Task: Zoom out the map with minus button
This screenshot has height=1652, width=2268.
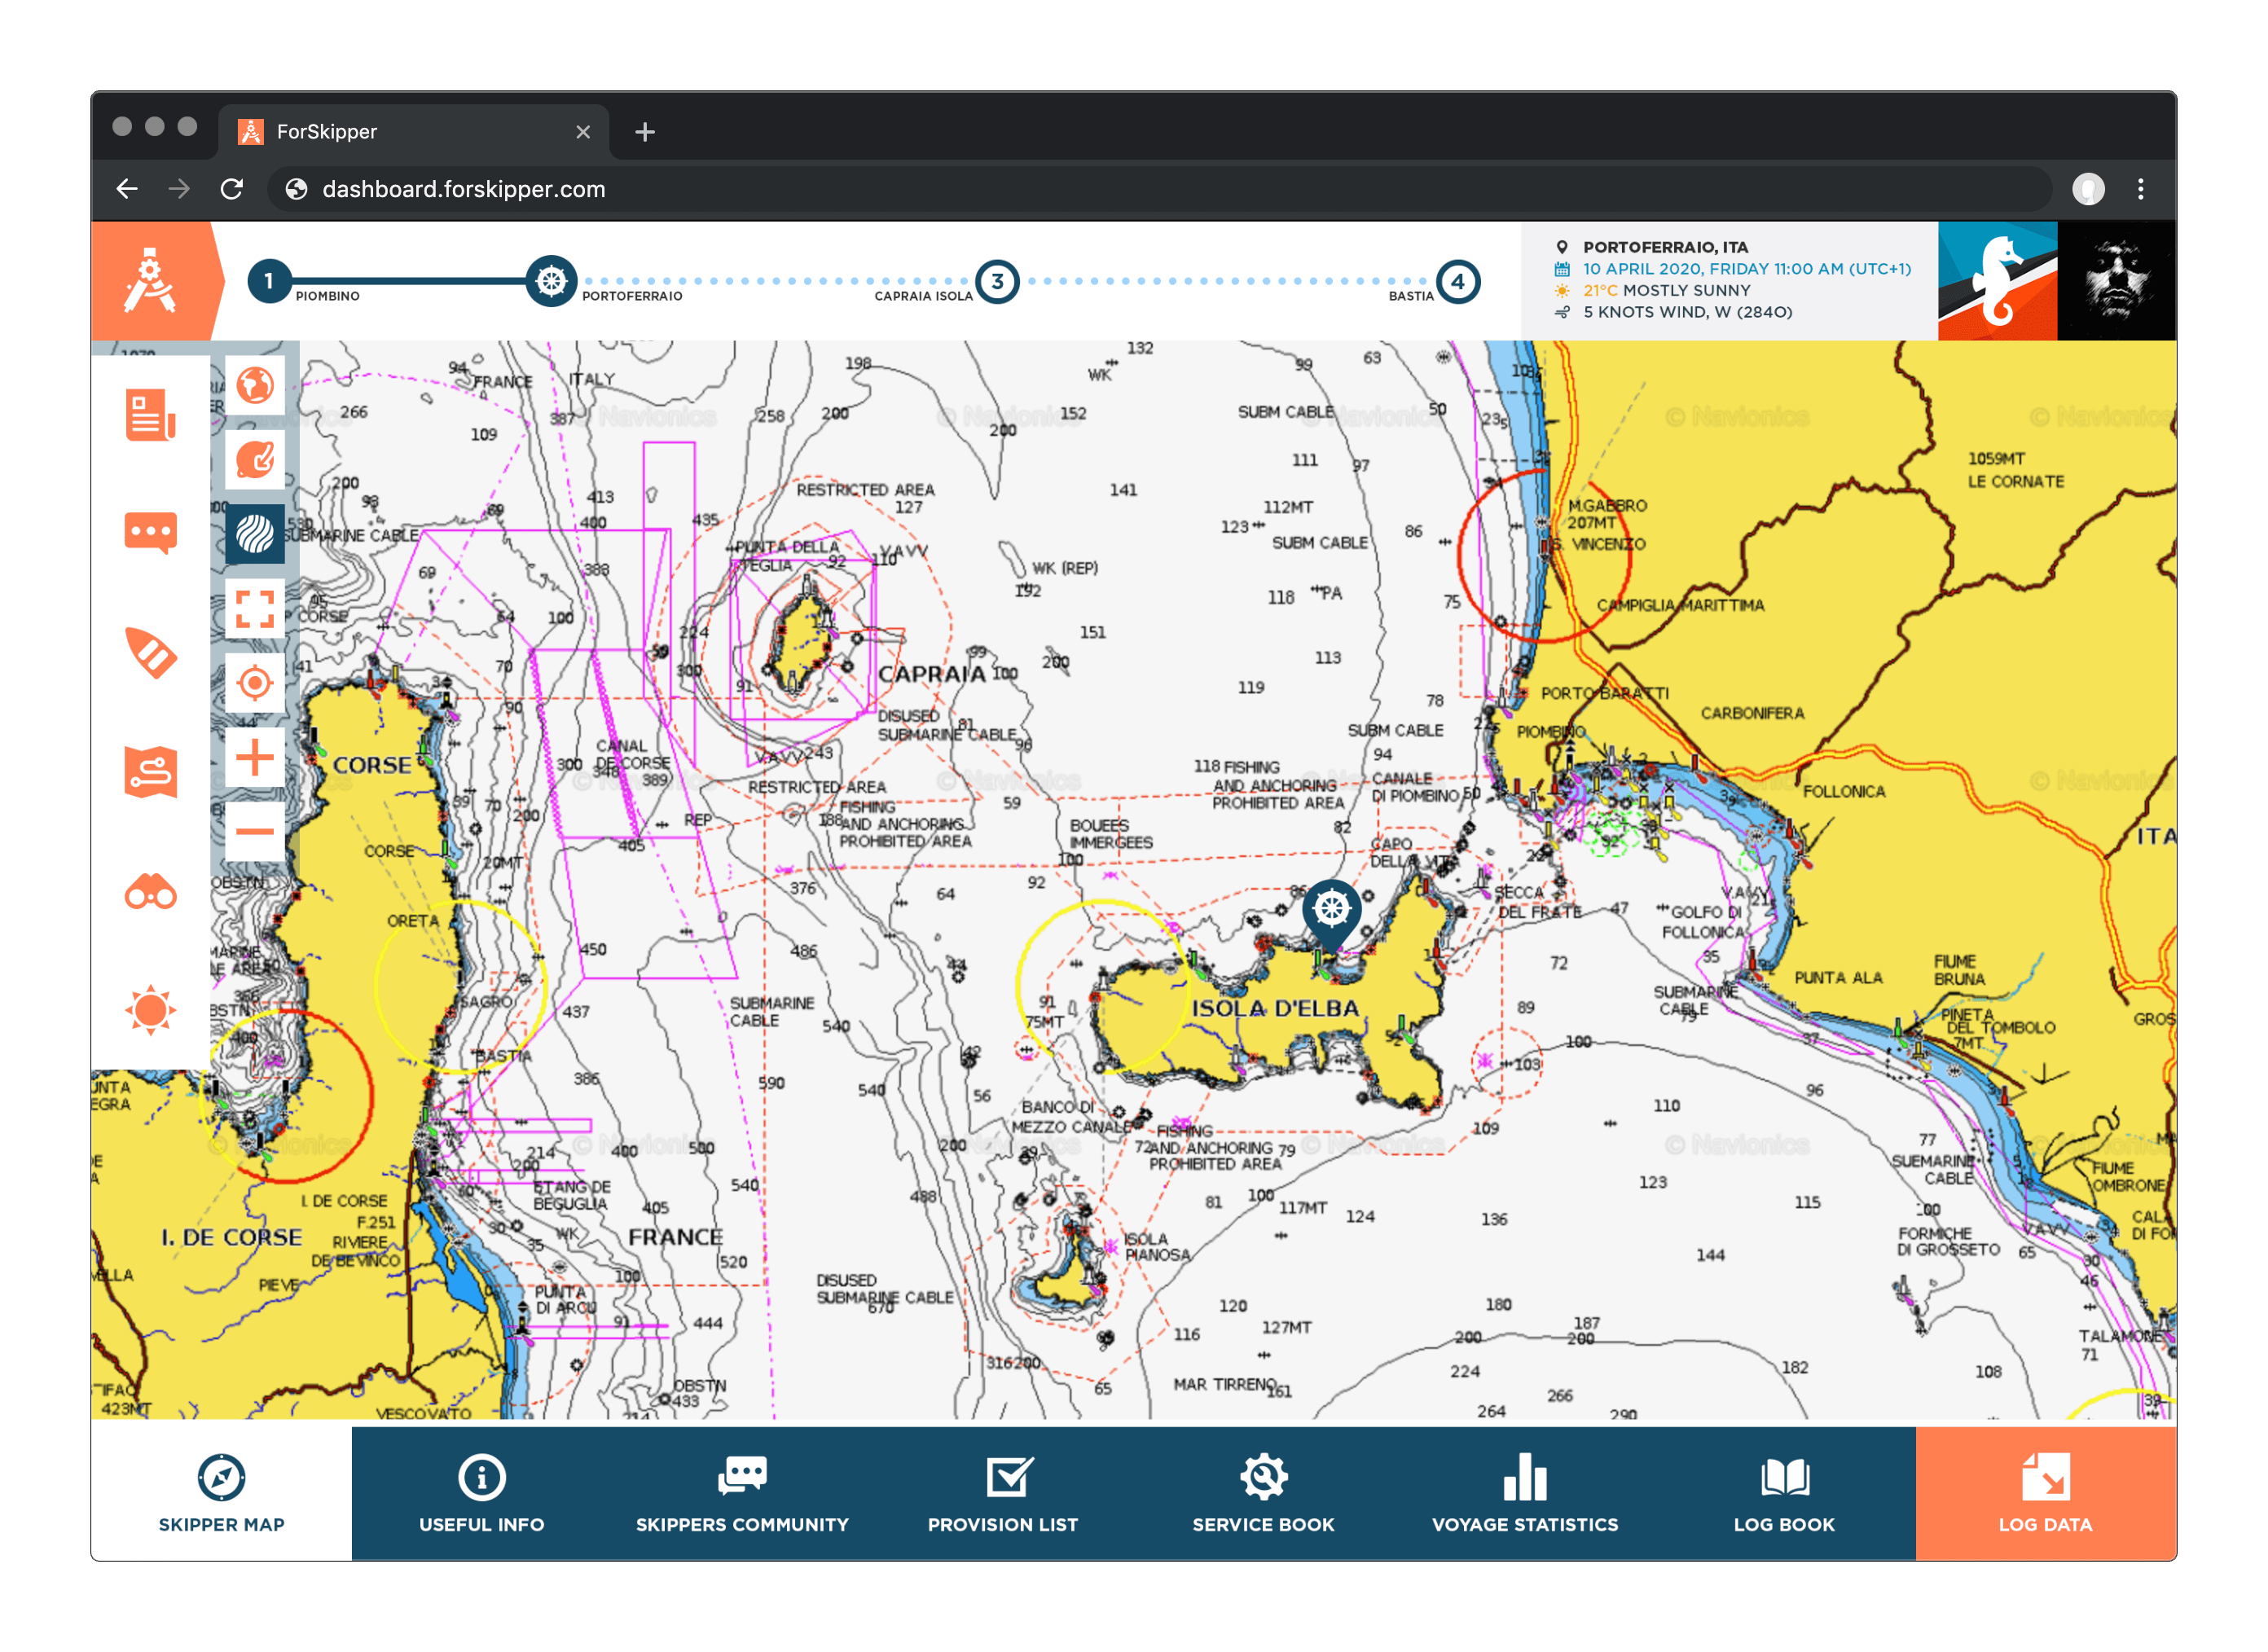Action: [255, 831]
